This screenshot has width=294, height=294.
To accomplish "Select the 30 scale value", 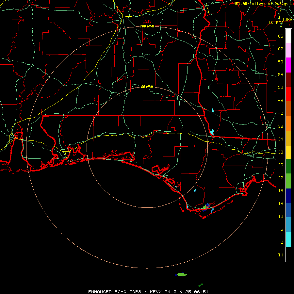I will point(281,152).
